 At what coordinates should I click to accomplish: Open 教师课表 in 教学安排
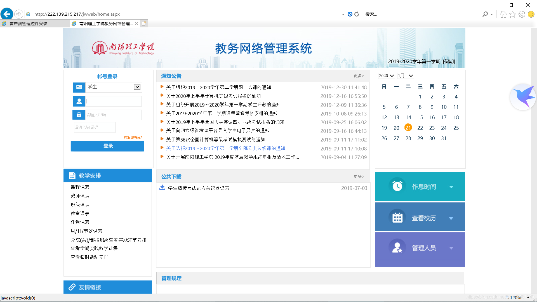click(80, 196)
